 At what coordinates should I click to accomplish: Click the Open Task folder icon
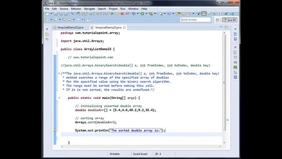tap(183, 14)
